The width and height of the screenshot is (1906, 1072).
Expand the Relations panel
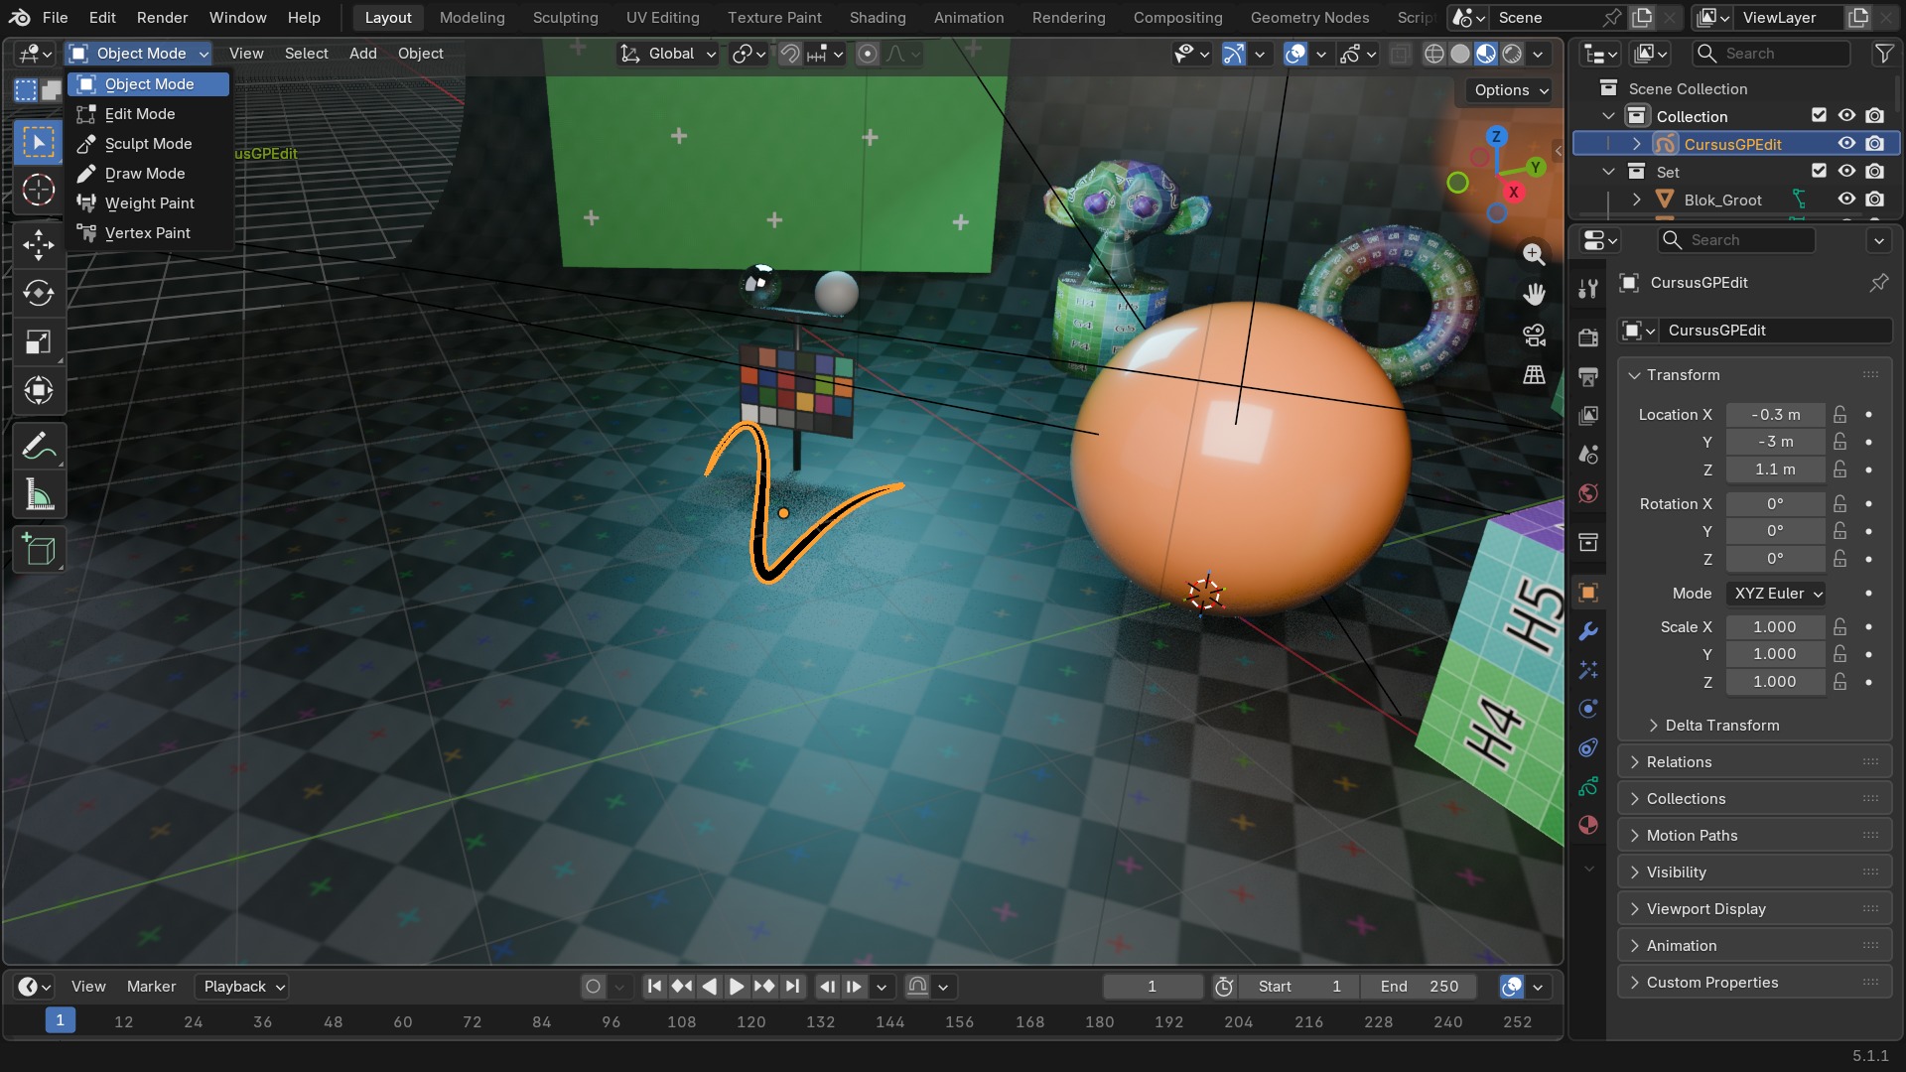pyautogui.click(x=1755, y=762)
